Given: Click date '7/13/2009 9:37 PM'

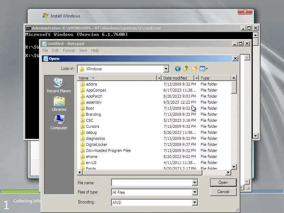Looking at the screenshot, I should 180,144.
